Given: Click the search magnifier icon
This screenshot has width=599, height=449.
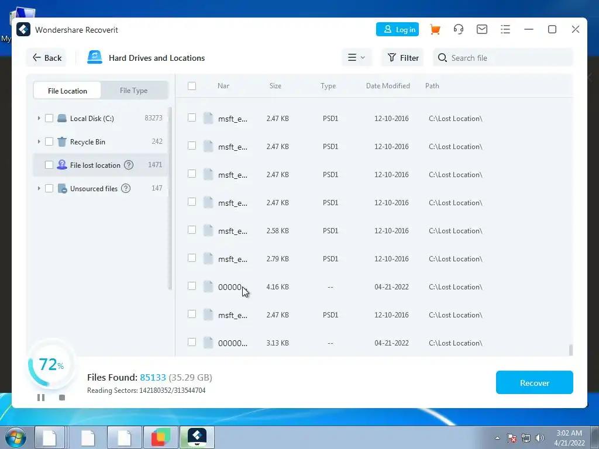Looking at the screenshot, I should [442, 58].
